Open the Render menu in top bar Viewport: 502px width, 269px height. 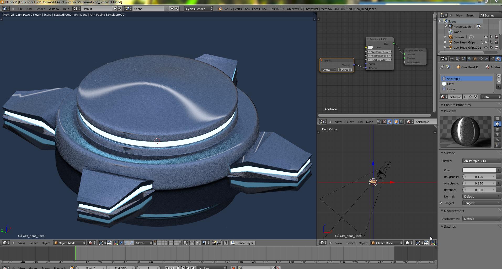tap(40, 9)
